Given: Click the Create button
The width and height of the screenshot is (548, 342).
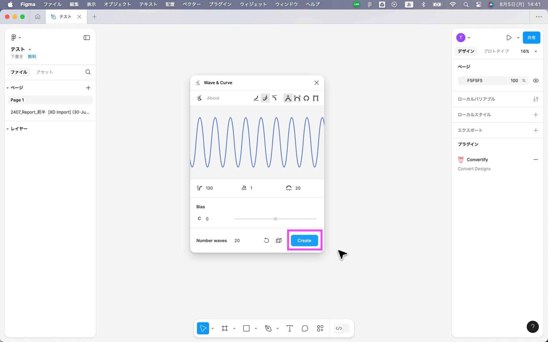Looking at the screenshot, I should coord(304,240).
